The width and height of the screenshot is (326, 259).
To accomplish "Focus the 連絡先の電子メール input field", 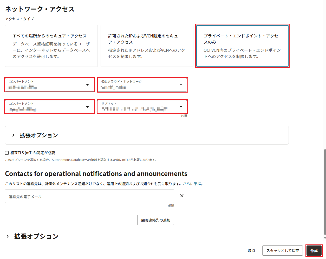I will (89, 197).
